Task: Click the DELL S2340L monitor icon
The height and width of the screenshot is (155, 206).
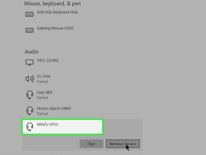Action: pyautogui.click(x=30, y=62)
